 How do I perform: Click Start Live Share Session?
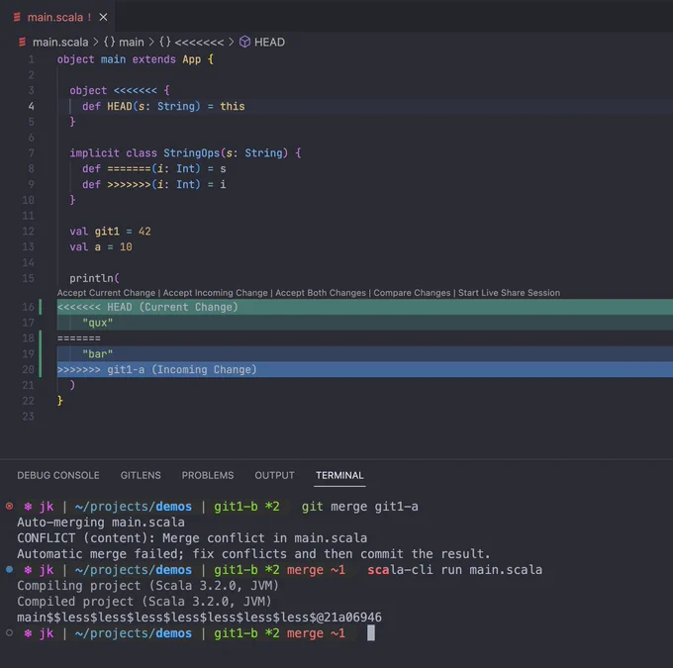[509, 293]
